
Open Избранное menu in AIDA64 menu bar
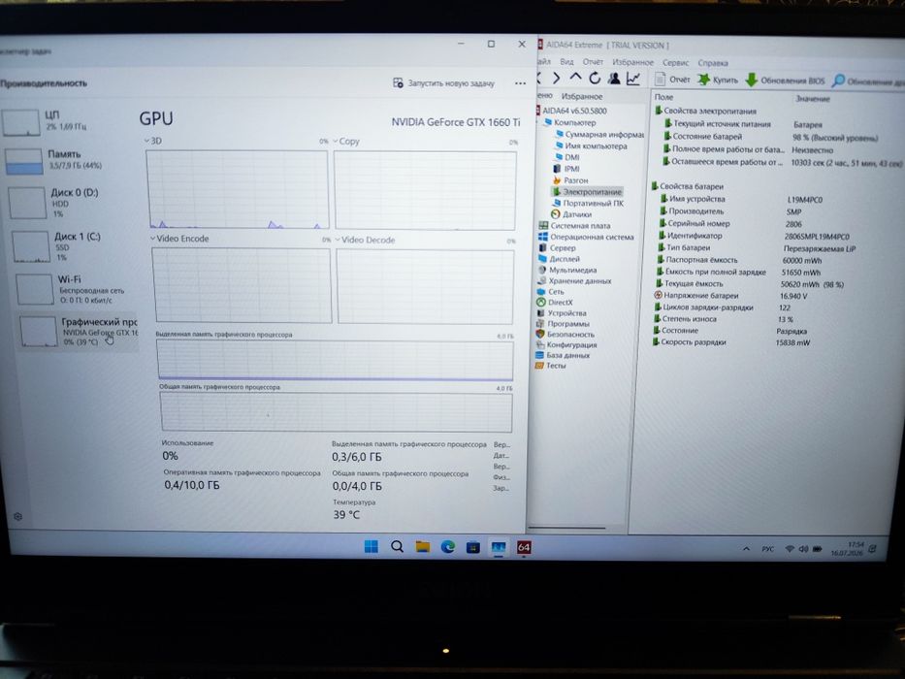[632, 62]
